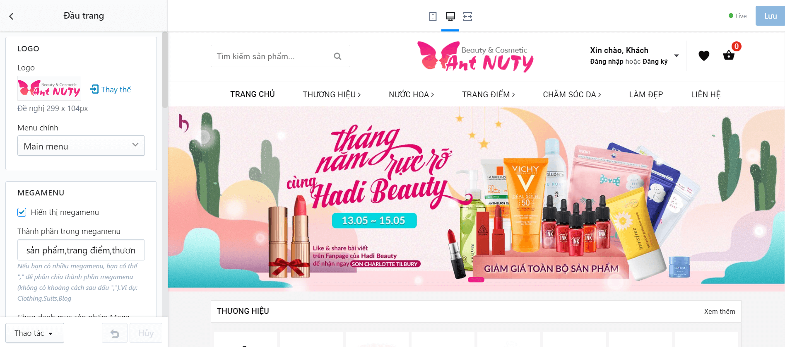The image size is (785, 347).
Task: Expand the Thao tác dropdown
Action: point(35,333)
